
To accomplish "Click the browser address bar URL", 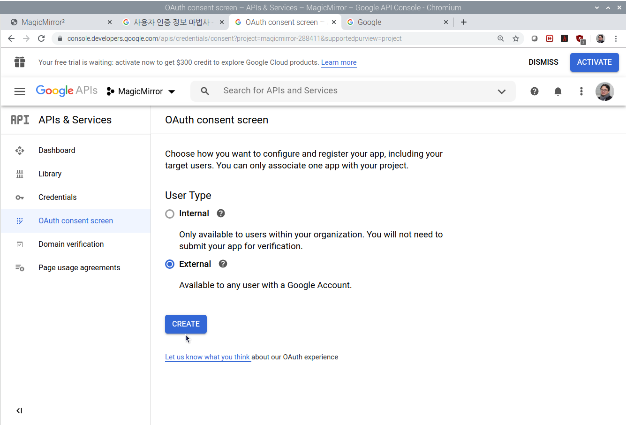I will click(x=234, y=38).
